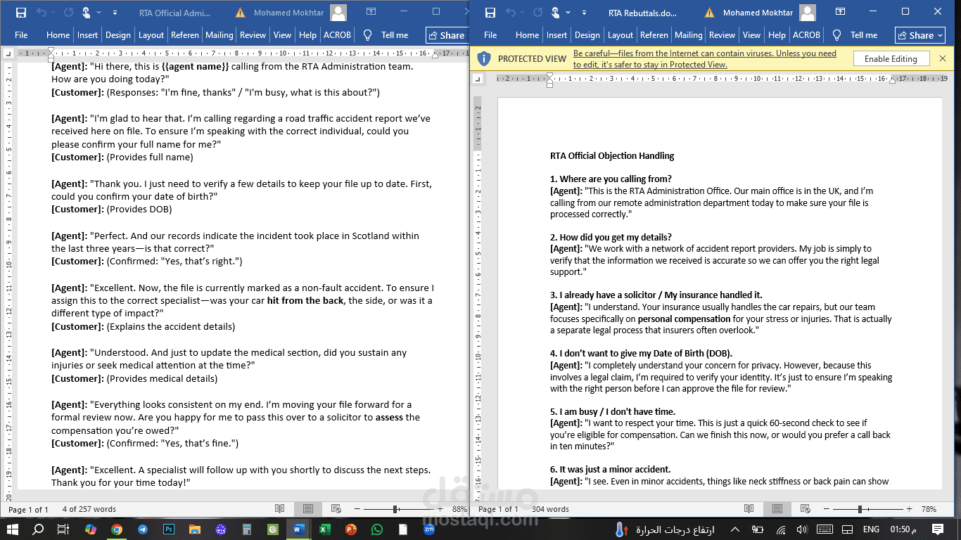Click the ENG language indicator in taskbar
Viewport: 961px width, 540px height.
[871, 529]
